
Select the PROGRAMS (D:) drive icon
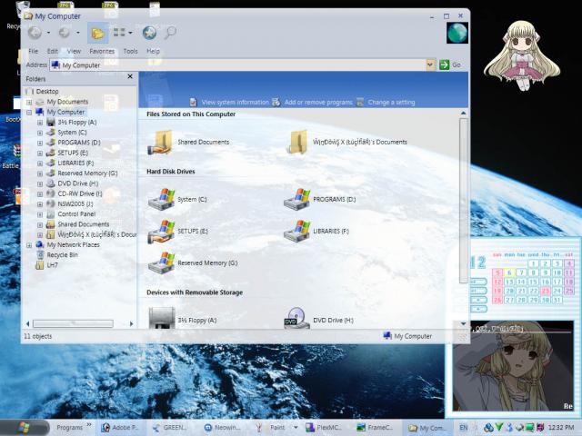point(297,200)
